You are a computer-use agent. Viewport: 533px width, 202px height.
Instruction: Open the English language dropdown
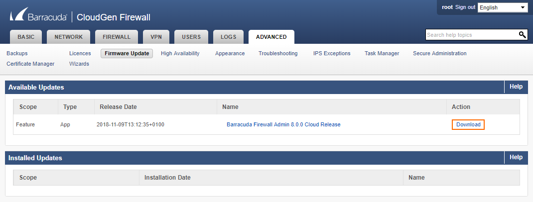pos(503,7)
